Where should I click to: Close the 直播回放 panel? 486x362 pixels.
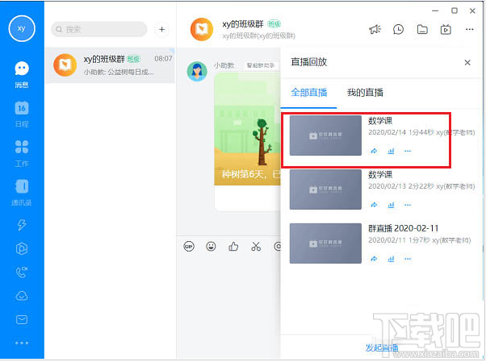[467, 63]
